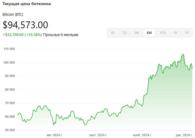Click the 60 000 axis label
The image size is (195, 138).
tap(10, 117)
